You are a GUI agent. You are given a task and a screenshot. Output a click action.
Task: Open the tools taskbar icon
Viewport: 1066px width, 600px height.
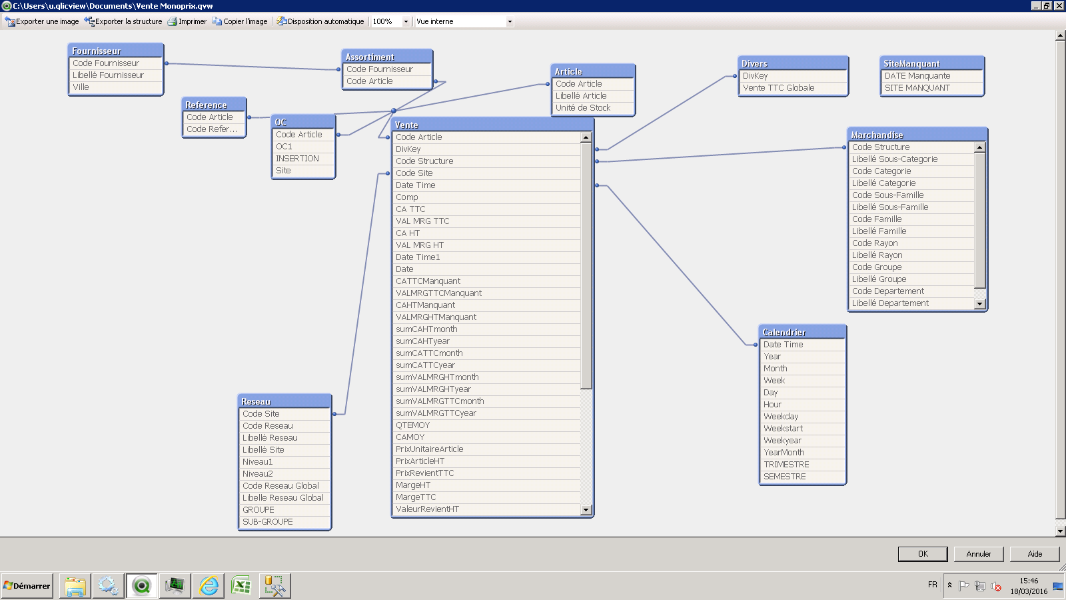coord(274,586)
